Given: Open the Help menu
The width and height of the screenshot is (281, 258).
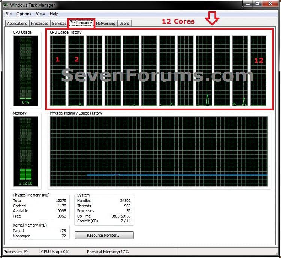Looking at the screenshot, I should (54, 14).
